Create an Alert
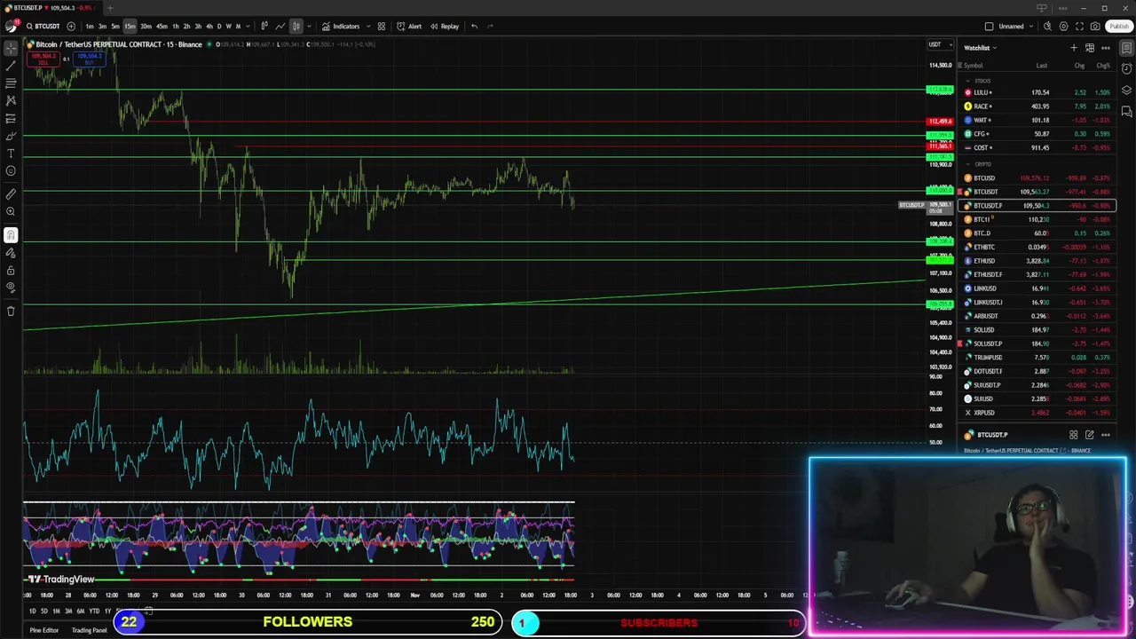The height and width of the screenshot is (639, 1136). tap(409, 27)
